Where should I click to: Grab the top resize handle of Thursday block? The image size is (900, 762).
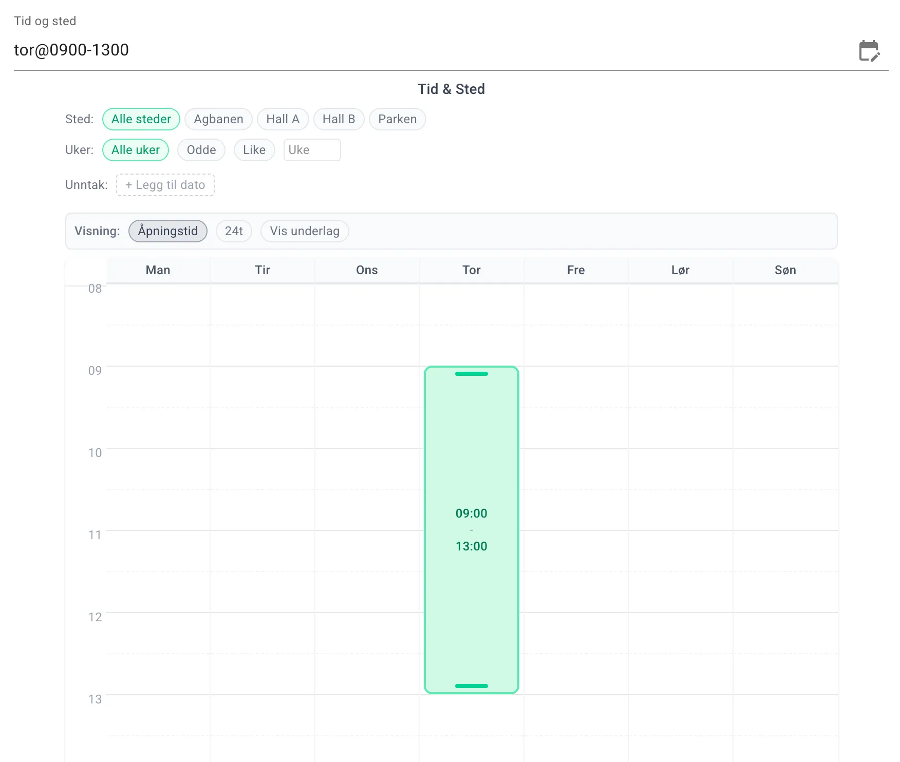471,374
